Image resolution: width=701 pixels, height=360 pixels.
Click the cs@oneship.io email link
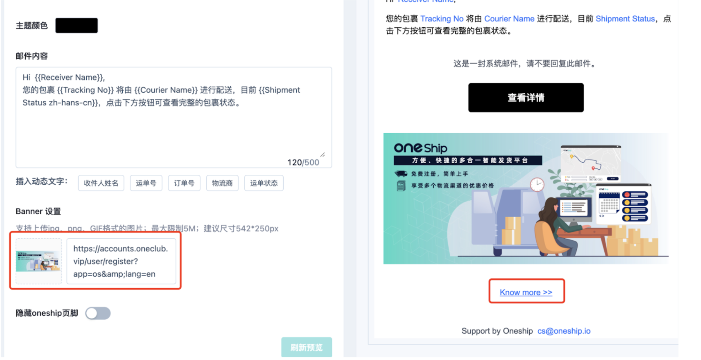pyautogui.click(x=564, y=331)
